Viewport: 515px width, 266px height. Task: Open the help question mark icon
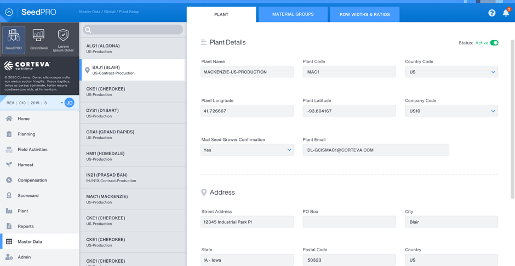click(x=491, y=13)
